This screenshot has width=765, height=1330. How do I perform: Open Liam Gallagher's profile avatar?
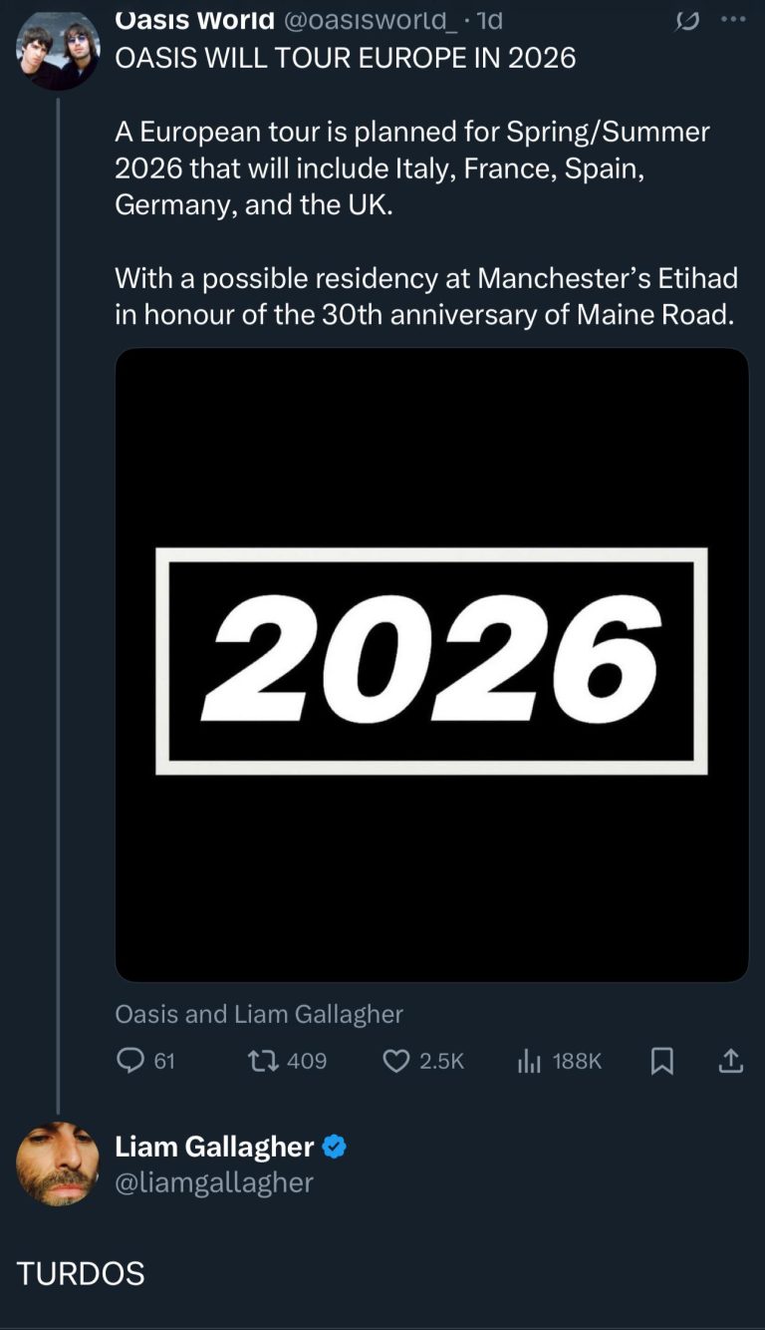[x=58, y=1164]
